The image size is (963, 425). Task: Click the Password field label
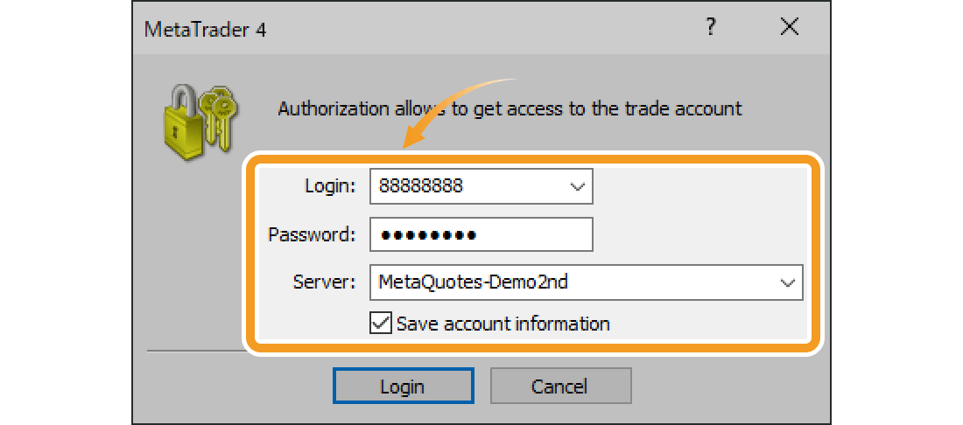pyautogui.click(x=312, y=234)
